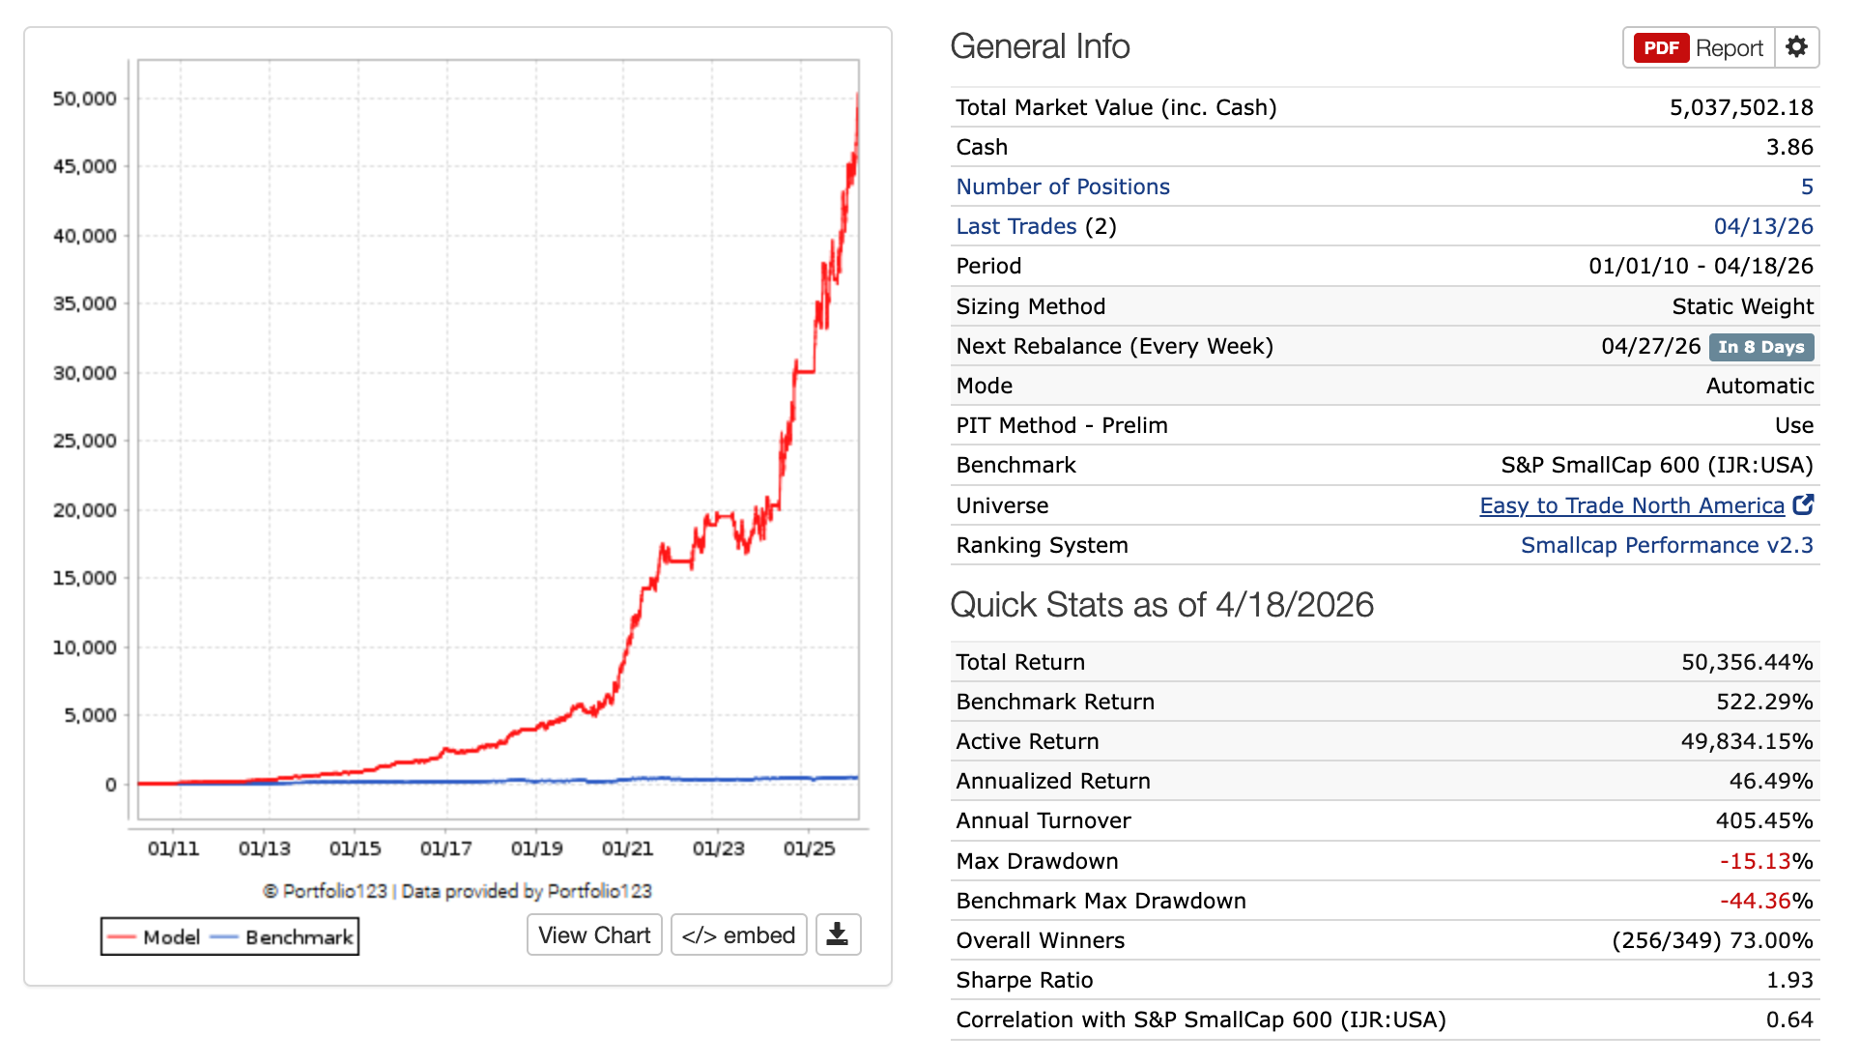1859x1063 pixels.
Task: Open the Last Trades link
Action: (x=1015, y=226)
